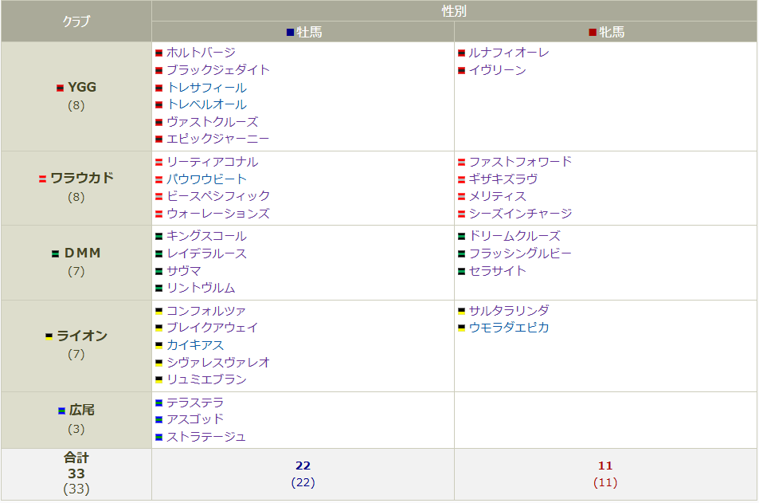
Task: Open the キングスコール horse link
Action: click(207, 236)
